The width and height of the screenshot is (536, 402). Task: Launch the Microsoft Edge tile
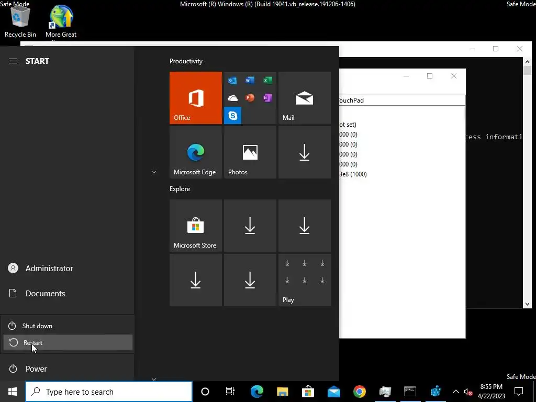196,152
